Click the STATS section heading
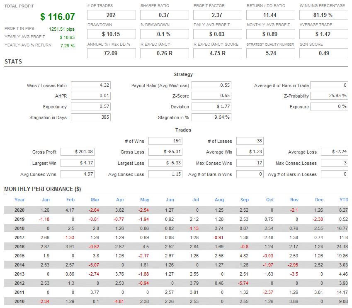The image size is (352, 308). [x=13, y=61]
